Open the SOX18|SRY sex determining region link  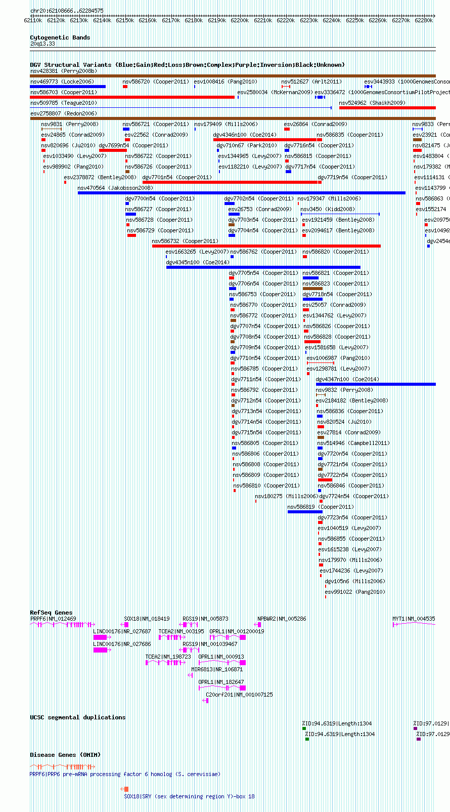(190, 796)
